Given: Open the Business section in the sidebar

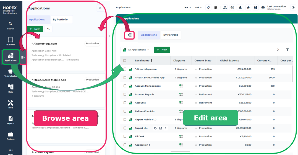Looking at the screenshot, I should pyautogui.click(x=11, y=41).
